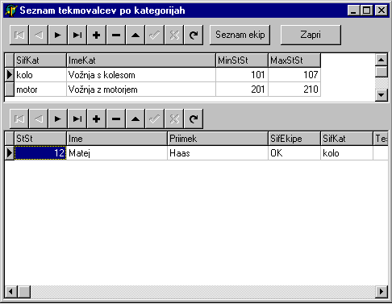Go to previous record in competitors navigator
Screen dimensions: 392x304
(x=39, y=119)
